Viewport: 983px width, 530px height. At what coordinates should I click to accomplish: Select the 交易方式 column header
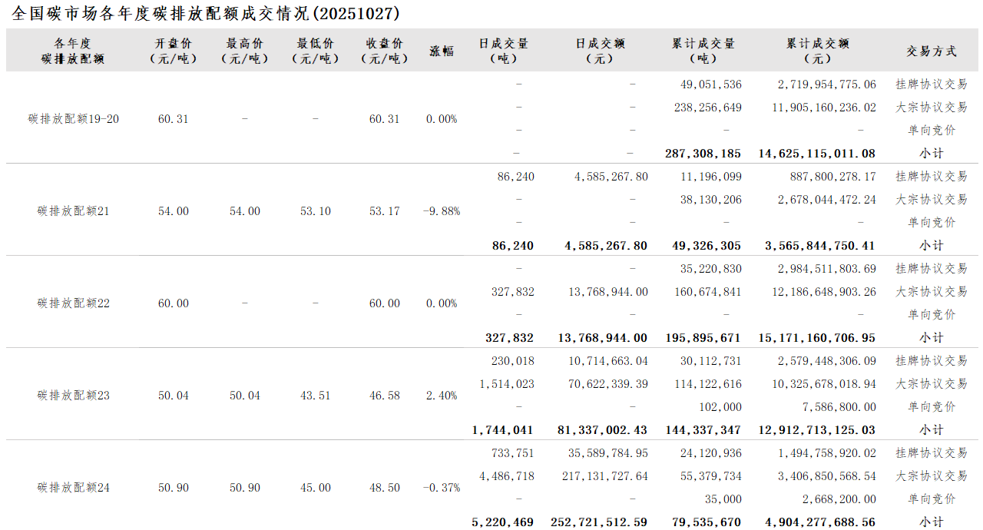click(931, 51)
